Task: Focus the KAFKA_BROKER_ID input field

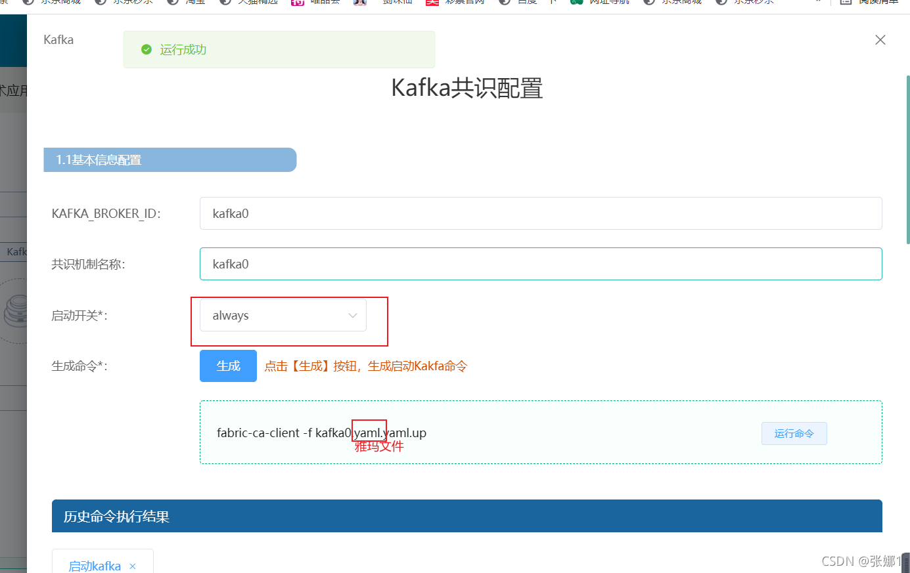Action: (541, 213)
